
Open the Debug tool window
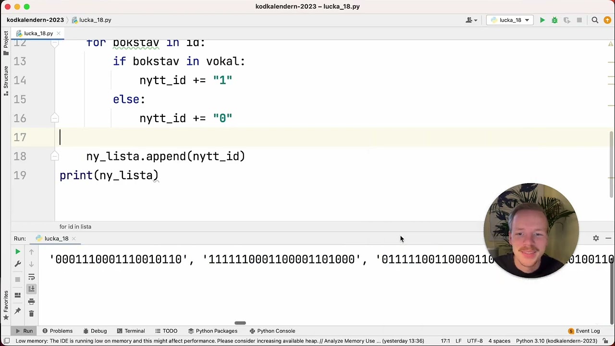[x=95, y=331]
